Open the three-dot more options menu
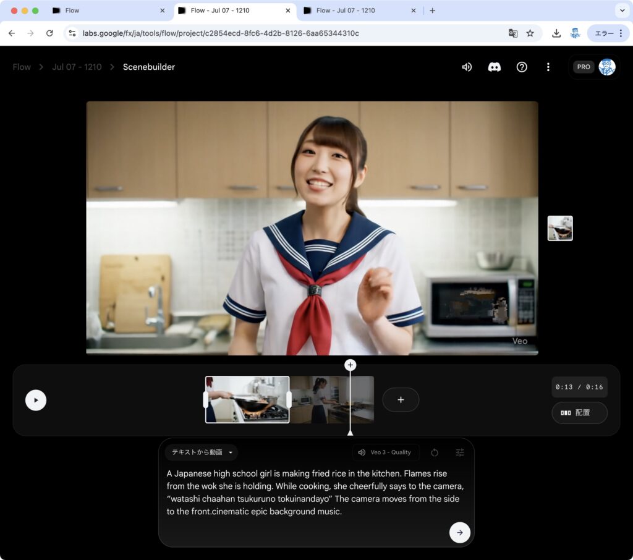 548,67
